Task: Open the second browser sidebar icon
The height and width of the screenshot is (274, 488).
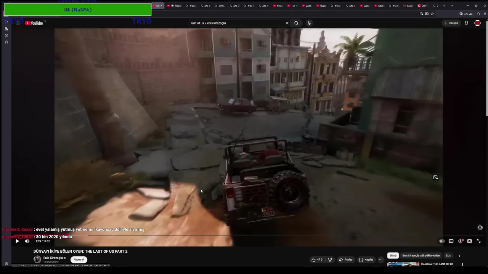Action: 6,29
